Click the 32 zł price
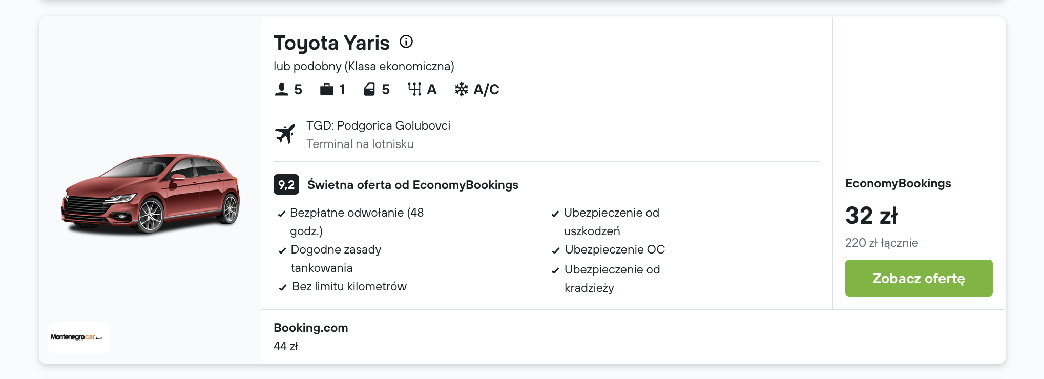The height and width of the screenshot is (379, 1044). click(x=871, y=215)
